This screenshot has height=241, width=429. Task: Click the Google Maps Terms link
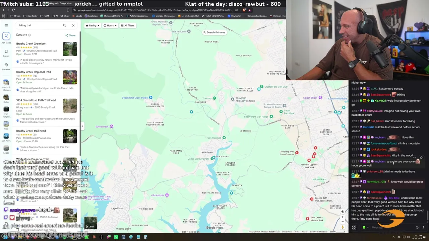(297, 232)
